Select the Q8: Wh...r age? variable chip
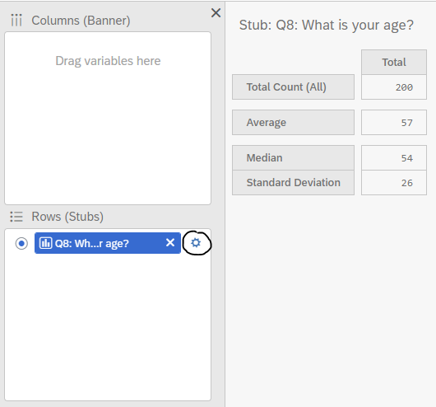 [x=108, y=243]
